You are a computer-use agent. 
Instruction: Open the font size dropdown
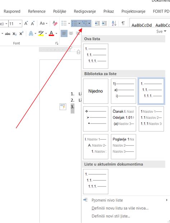coord(20,23)
